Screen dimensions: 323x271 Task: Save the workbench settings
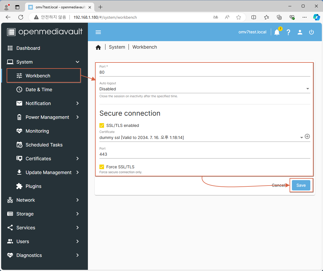tap(301, 185)
